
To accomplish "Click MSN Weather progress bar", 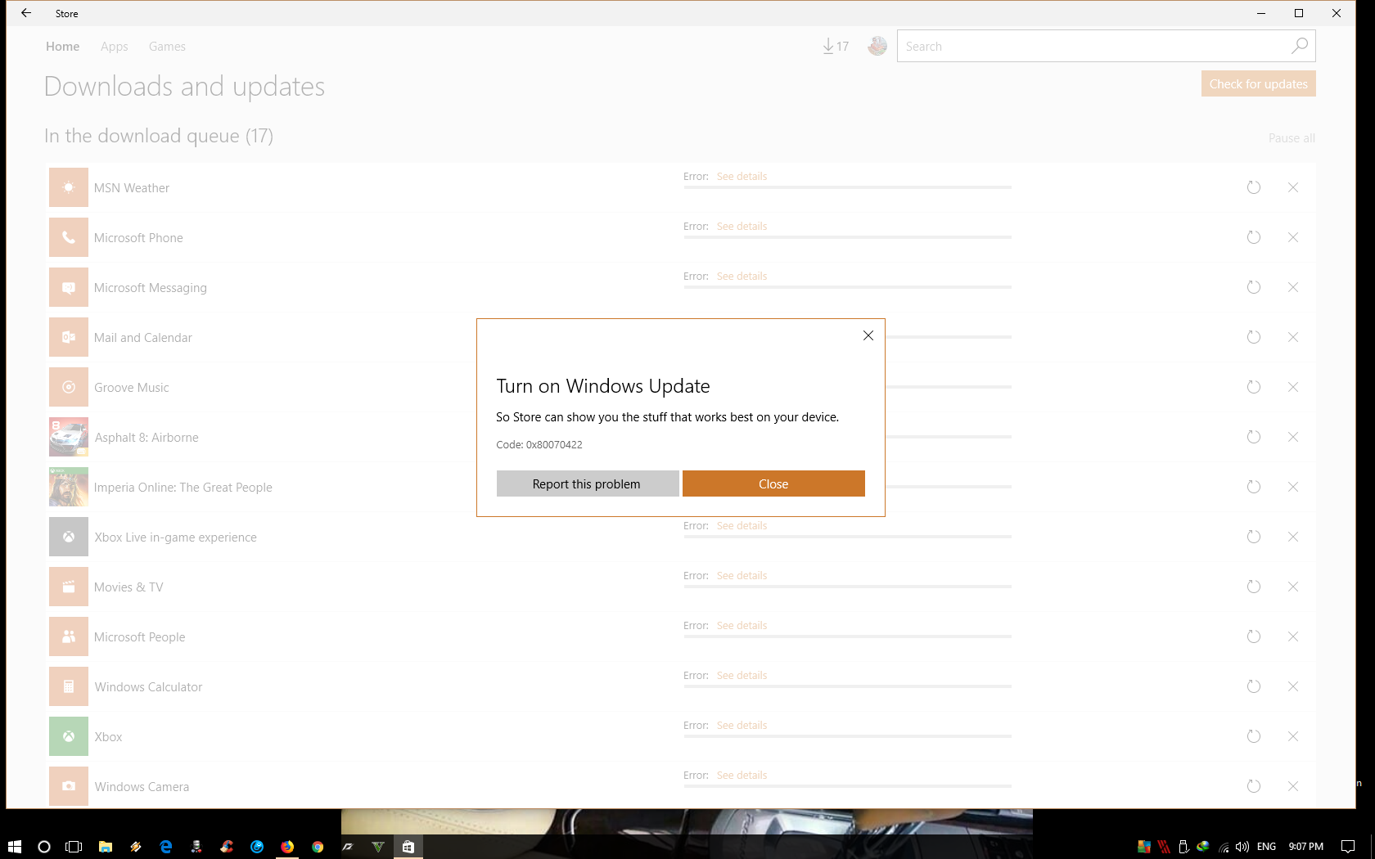I will click(x=848, y=187).
